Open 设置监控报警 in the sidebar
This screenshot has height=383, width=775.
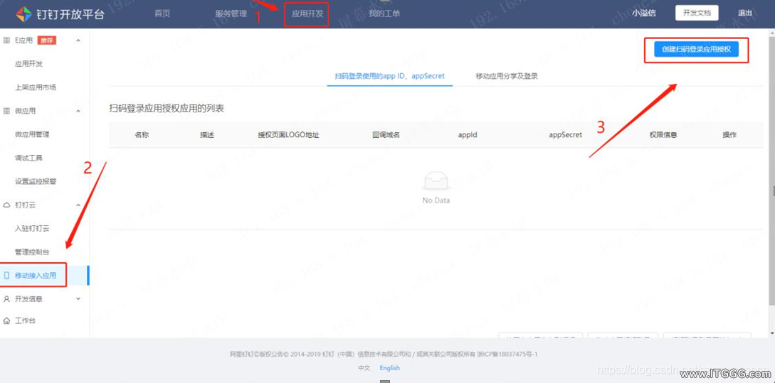[x=36, y=181]
